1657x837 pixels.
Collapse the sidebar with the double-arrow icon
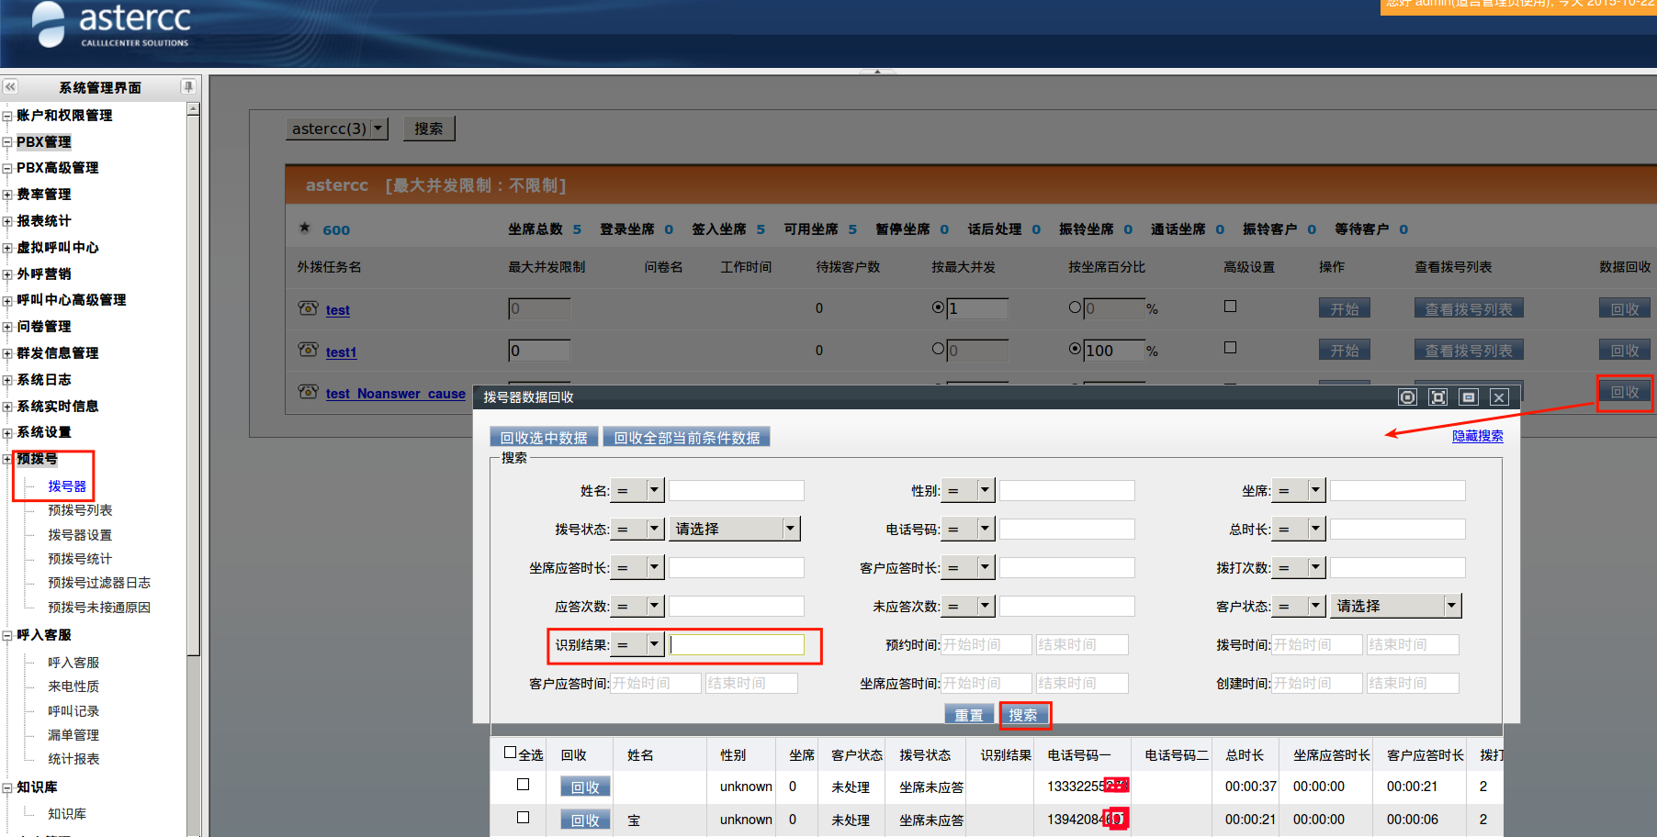pos(10,87)
